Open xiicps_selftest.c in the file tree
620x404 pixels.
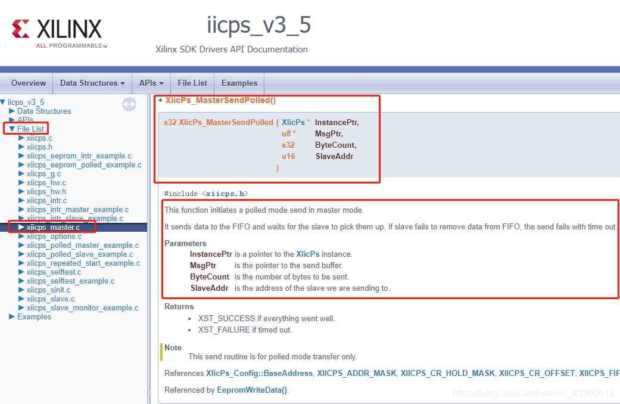pos(54,272)
